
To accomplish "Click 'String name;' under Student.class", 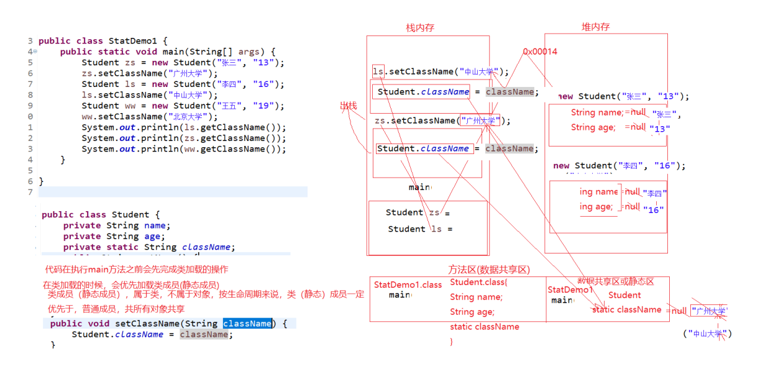I will point(476,297).
